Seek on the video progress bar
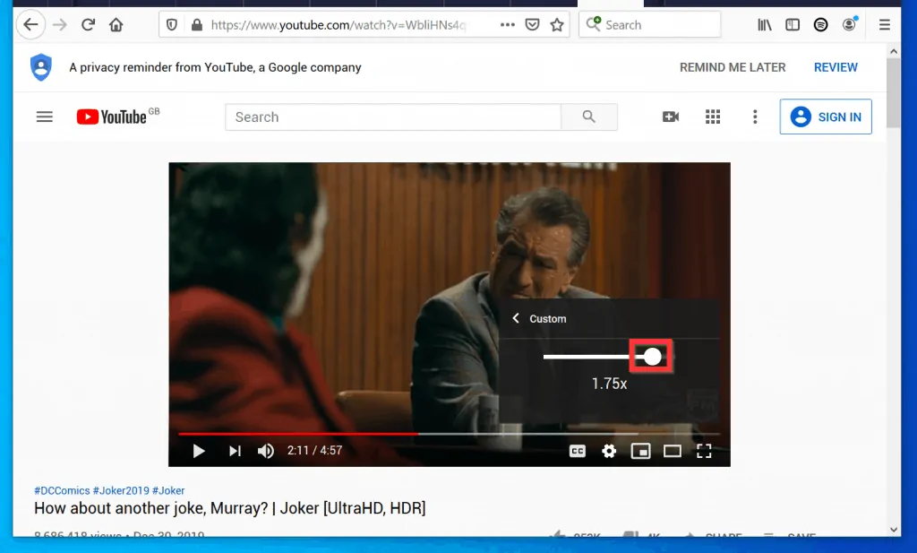 pyautogui.click(x=449, y=434)
